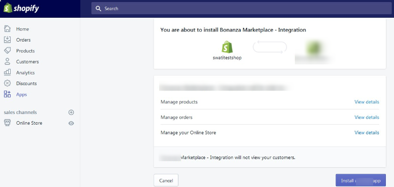Image resolution: width=394 pixels, height=187 pixels.
Task: Click the Customers person icon
Action: (7, 61)
